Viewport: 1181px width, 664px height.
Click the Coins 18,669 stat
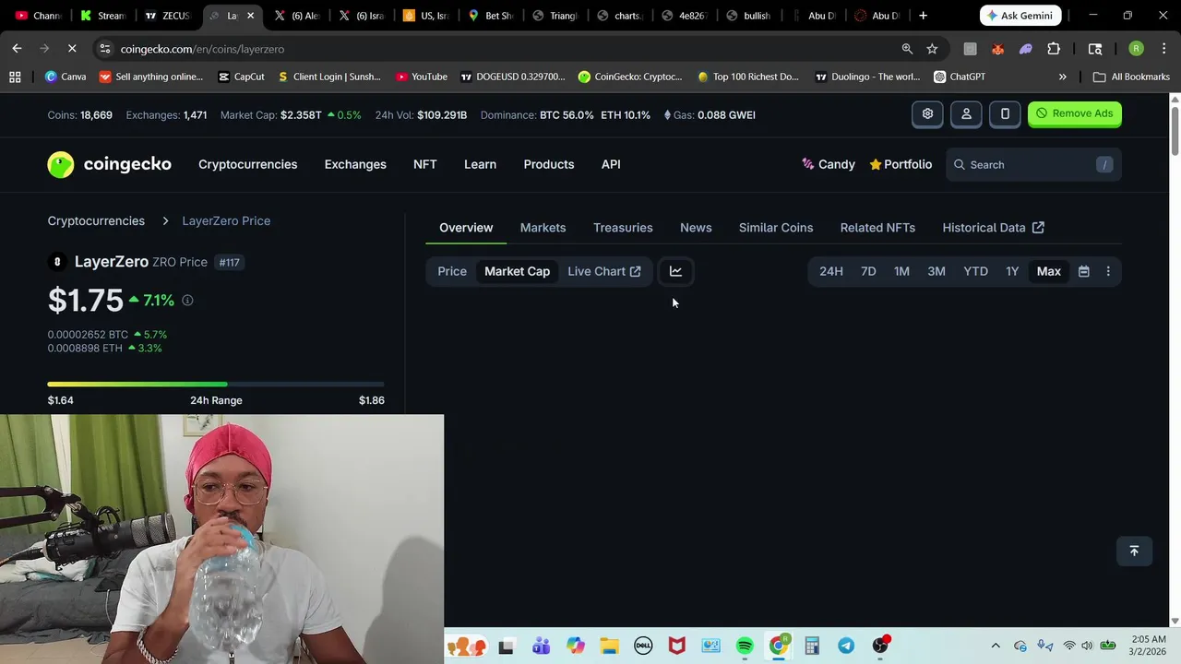[79, 115]
